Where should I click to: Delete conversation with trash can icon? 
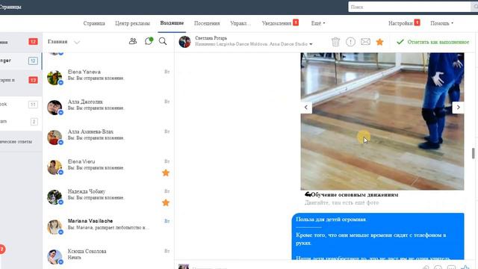point(335,42)
